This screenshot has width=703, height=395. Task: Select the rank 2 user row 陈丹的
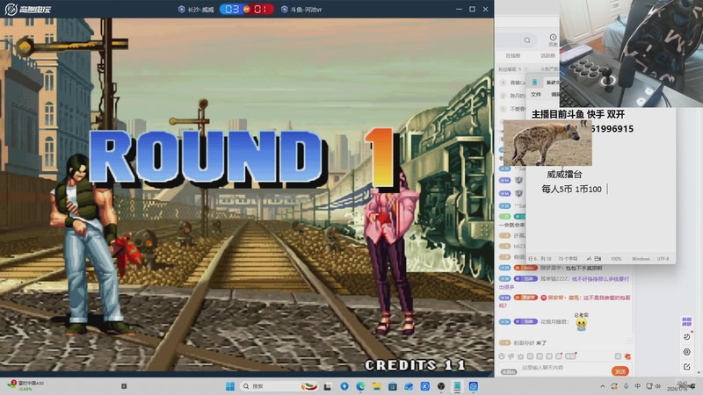point(511,96)
